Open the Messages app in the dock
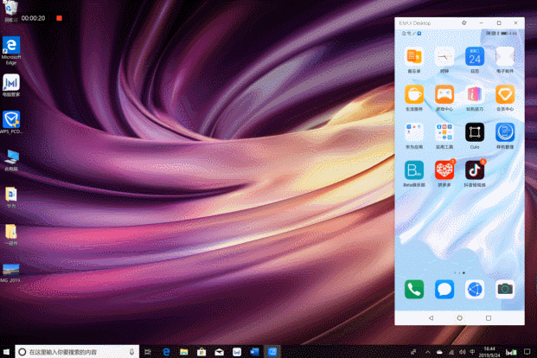Screen dimensions: 537x358 point(444,290)
